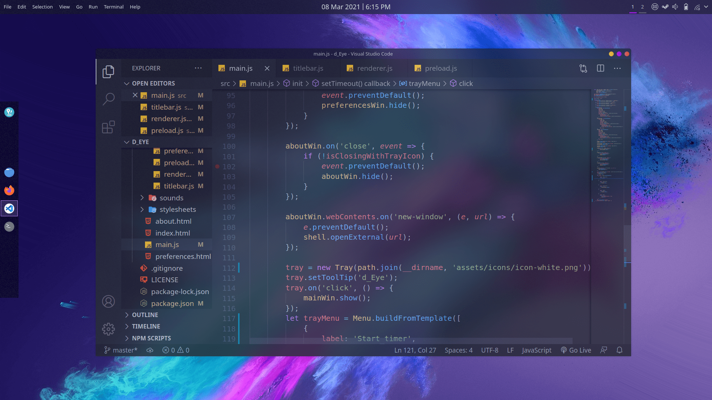Screen dimensions: 712x400
Task: Open the Explorer panel ellipsis menu
Action: (198, 68)
